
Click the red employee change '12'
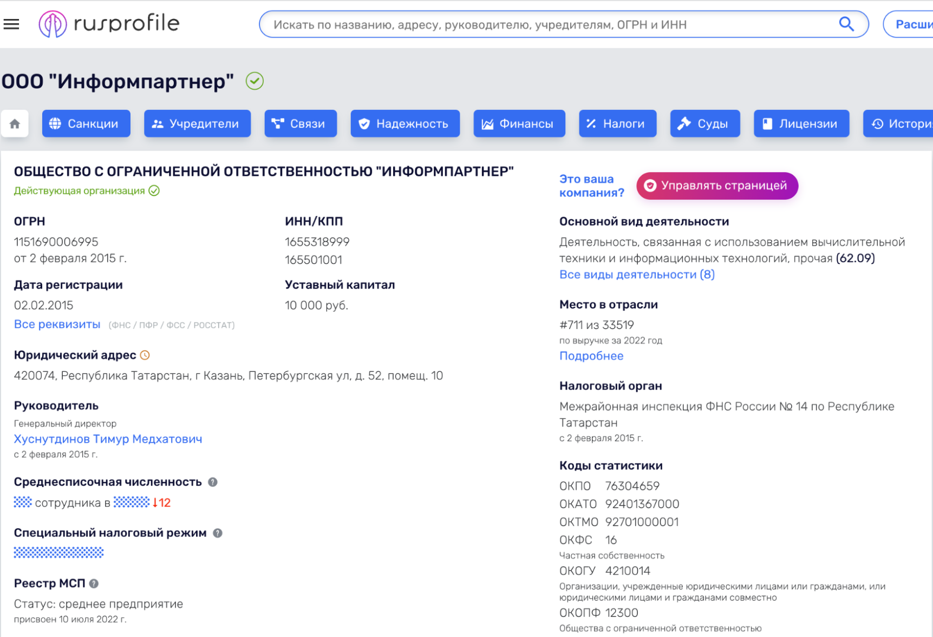tap(161, 503)
